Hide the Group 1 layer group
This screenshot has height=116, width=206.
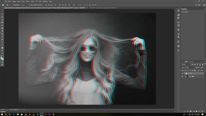click(183, 73)
